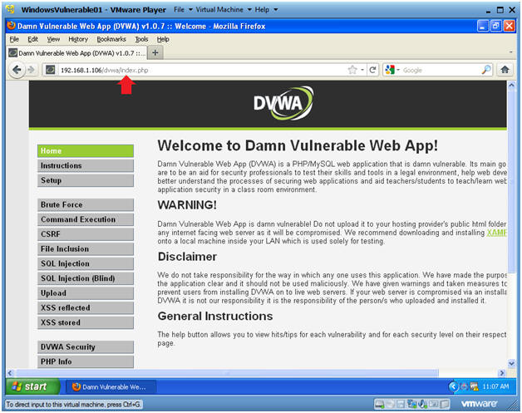Click the Firefox taskbar button

coord(110,386)
